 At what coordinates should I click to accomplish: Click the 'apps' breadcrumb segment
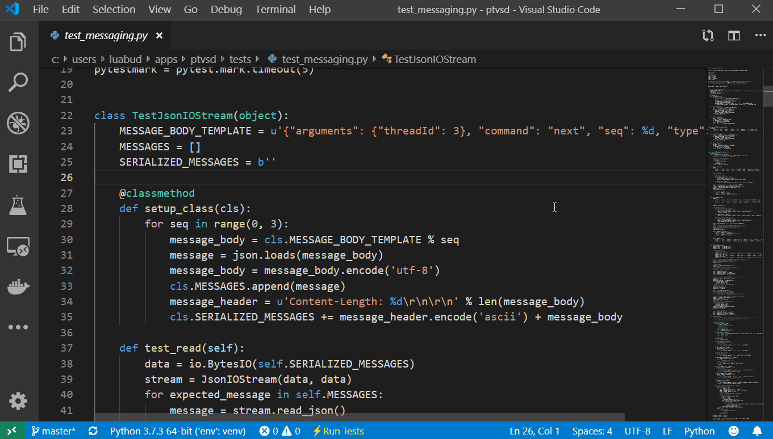click(x=166, y=59)
